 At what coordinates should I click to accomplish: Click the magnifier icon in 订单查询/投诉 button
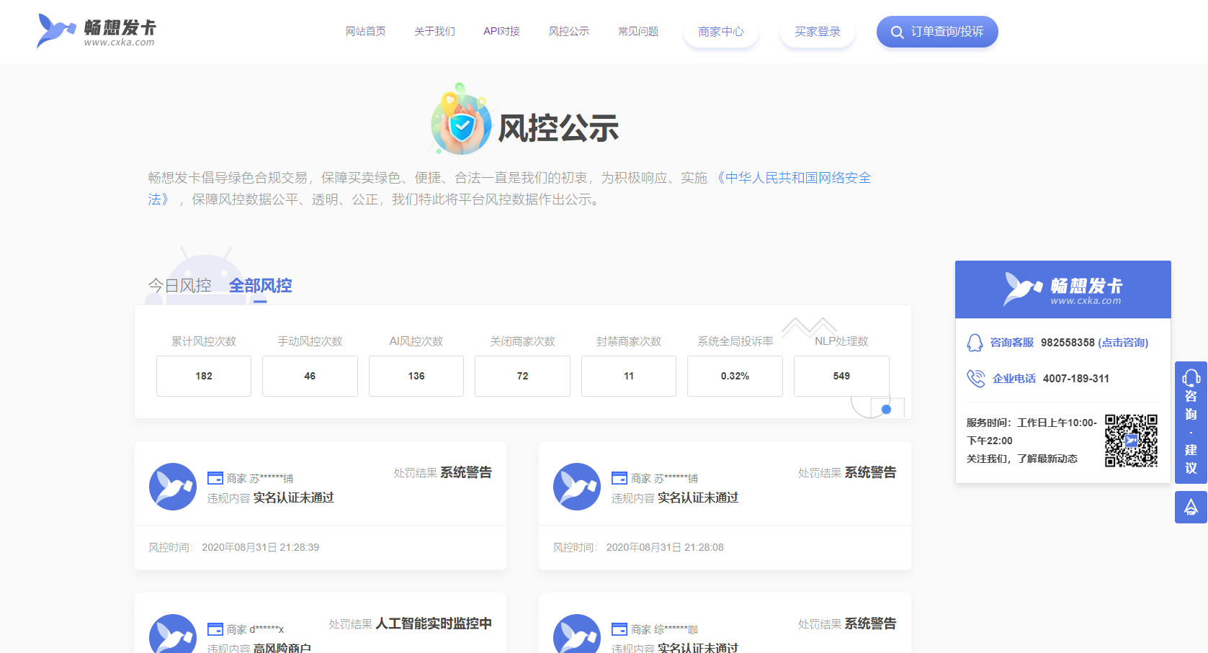pyautogui.click(x=897, y=32)
